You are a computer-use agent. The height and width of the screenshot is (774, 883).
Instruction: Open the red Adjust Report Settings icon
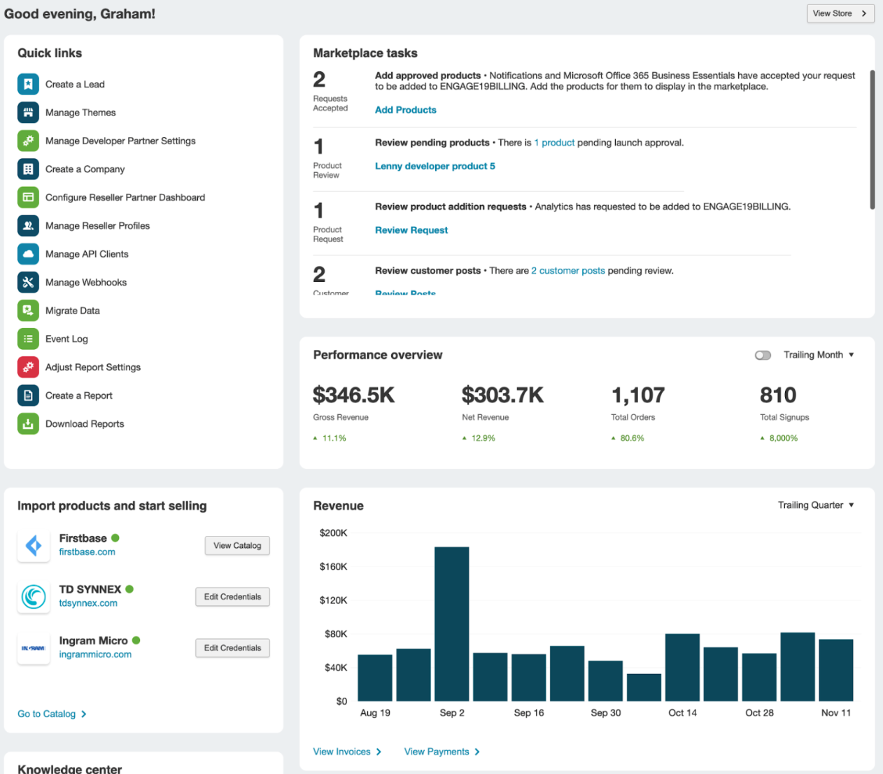click(28, 367)
